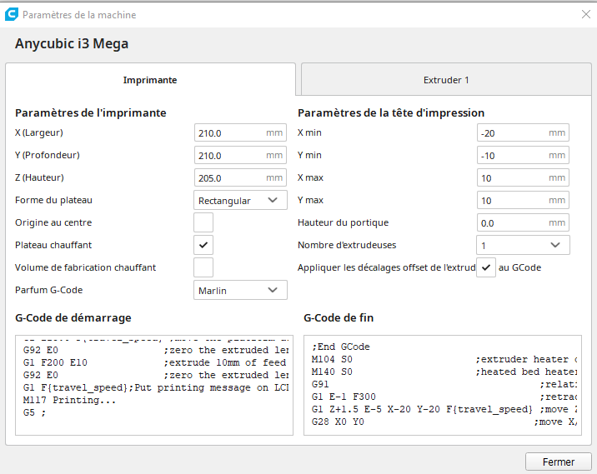Click inside the G-Code de fin text area
This screenshot has height=474, width=597.
tap(443, 386)
